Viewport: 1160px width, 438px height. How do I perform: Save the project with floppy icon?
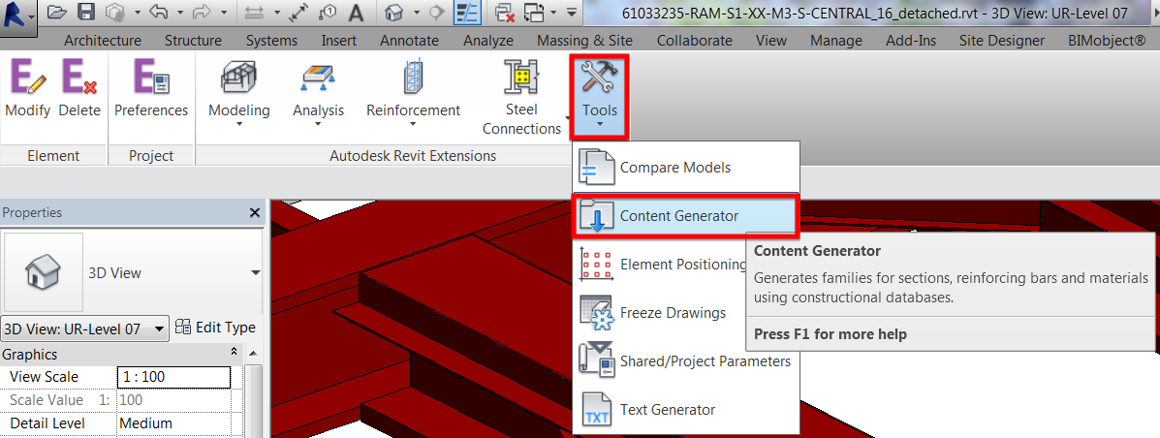tap(86, 12)
